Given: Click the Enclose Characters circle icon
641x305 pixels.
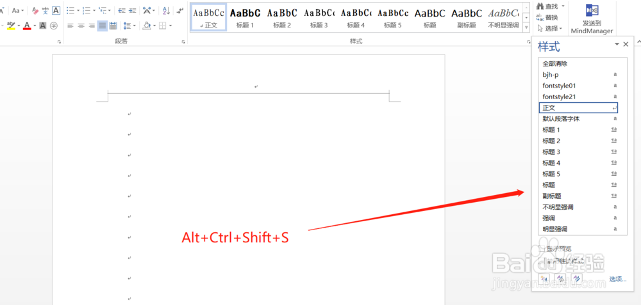Looking at the screenshot, I should click(54, 26).
